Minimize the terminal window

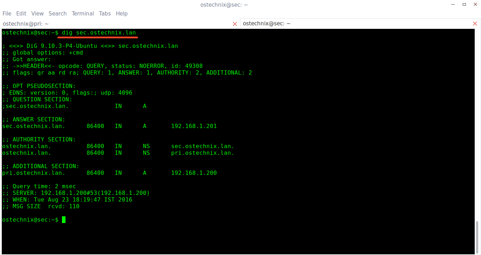click(x=452, y=5)
